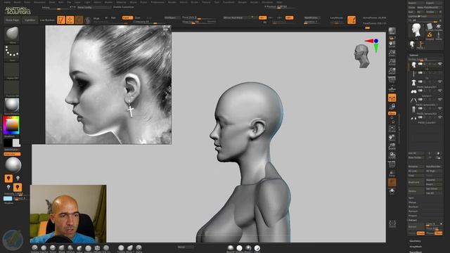Open the Stroke menu

click(x=194, y=2)
